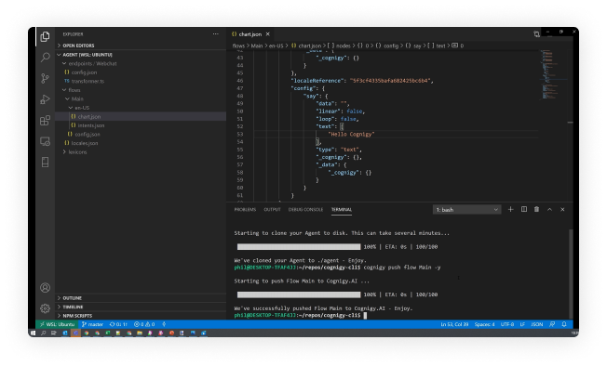Open the Source Control view
Viewport: 607px width, 366px height.
[45, 78]
